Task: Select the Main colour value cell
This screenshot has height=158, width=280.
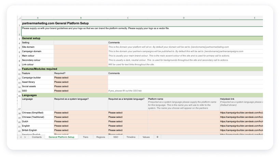Action: pos(81,56)
